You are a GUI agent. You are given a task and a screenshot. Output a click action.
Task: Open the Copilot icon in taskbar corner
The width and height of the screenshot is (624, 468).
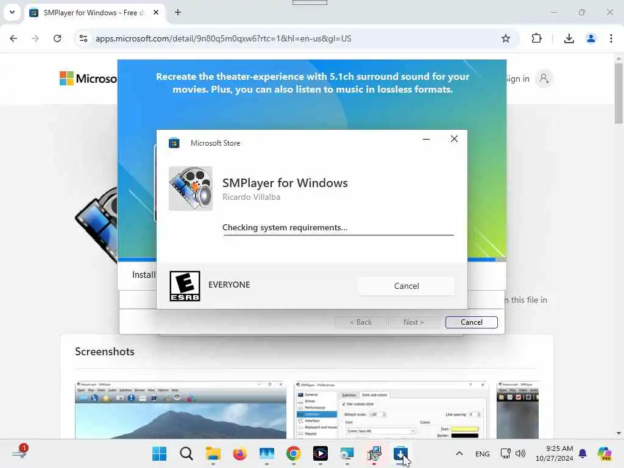[x=604, y=453]
